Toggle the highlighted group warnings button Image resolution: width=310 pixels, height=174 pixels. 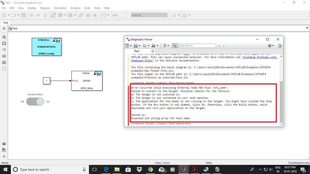[x=175, y=46]
